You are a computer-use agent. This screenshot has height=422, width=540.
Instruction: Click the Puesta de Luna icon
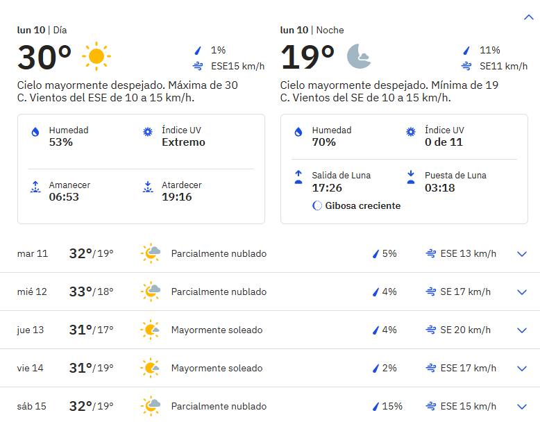411,177
